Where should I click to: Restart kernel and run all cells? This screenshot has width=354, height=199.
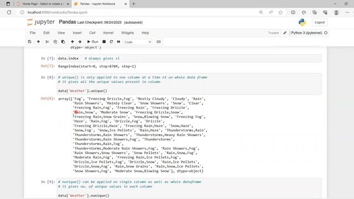(x=119, y=42)
